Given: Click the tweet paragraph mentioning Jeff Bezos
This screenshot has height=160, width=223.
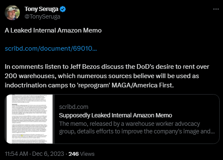Looking at the screenshot, I should coord(107,76).
